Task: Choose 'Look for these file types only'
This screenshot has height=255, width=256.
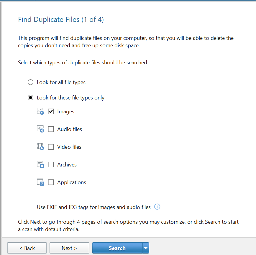Action: coord(30,98)
